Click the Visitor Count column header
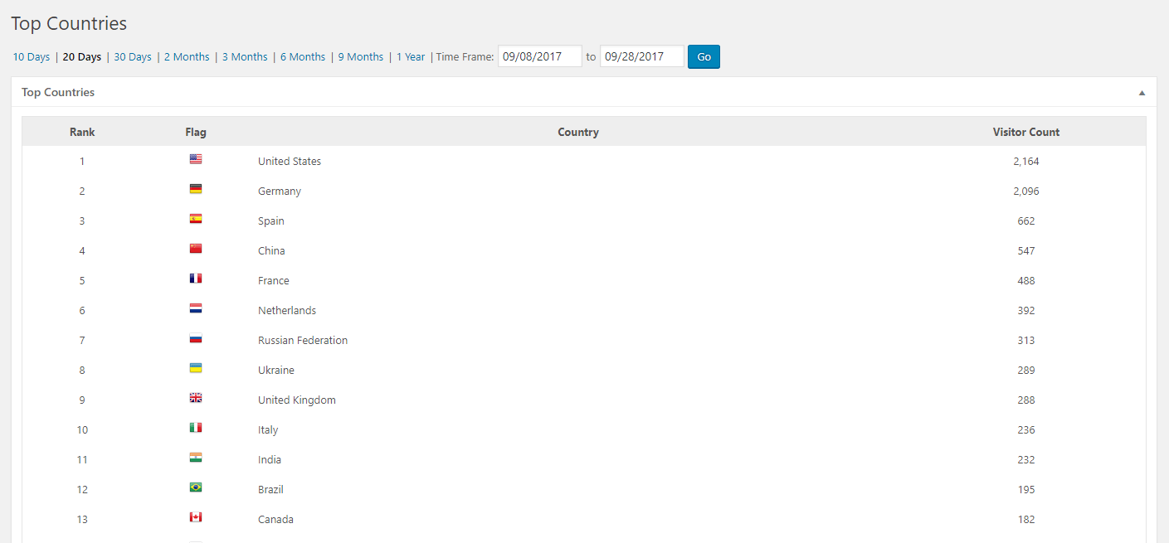The height and width of the screenshot is (543, 1169). 1026,132
